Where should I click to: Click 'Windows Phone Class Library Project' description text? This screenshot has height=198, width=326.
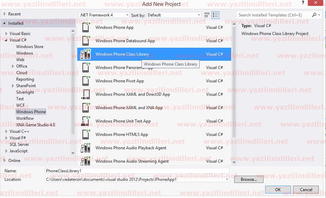click(x=275, y=33)
